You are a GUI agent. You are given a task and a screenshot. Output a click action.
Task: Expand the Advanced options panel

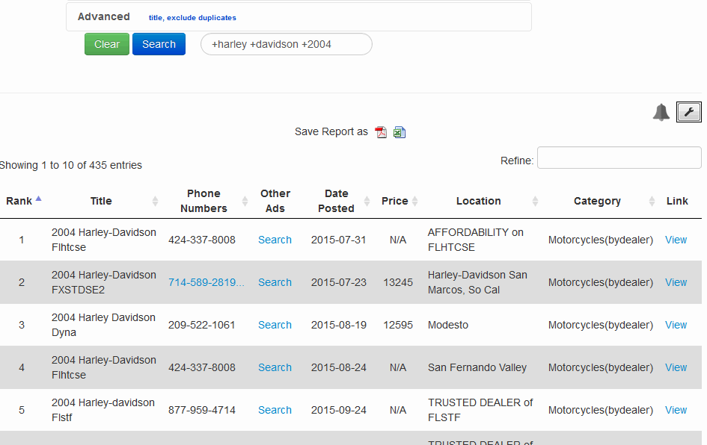[104, 16]
